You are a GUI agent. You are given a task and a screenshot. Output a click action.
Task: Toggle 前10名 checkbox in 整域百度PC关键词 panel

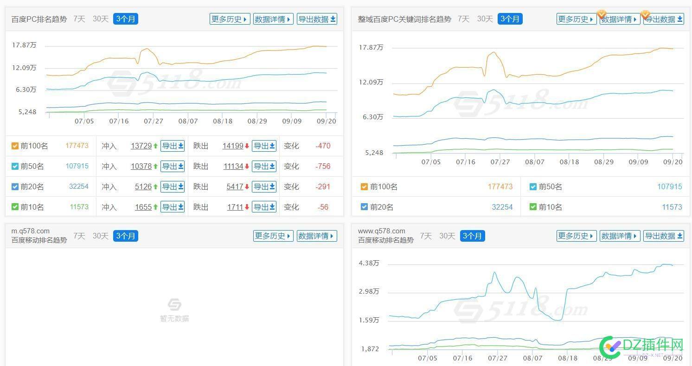click(x=533, y=207)
